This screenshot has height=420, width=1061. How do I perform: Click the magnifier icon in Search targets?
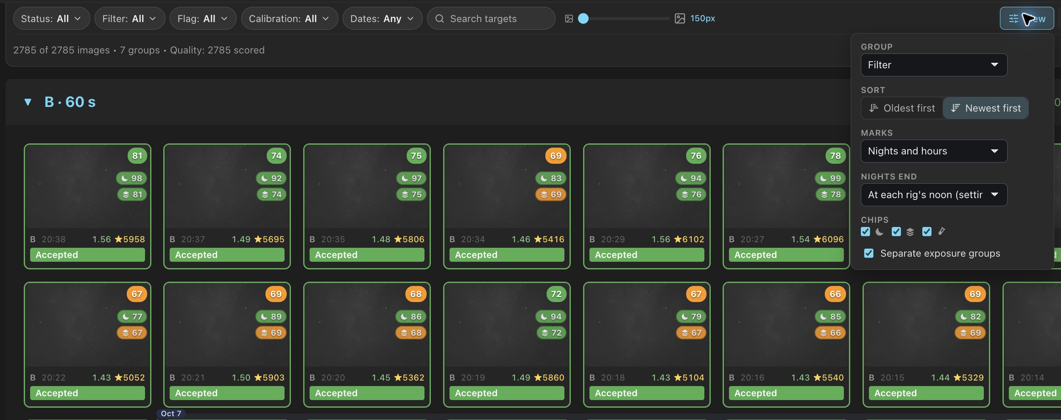click(x=440, y=19)
